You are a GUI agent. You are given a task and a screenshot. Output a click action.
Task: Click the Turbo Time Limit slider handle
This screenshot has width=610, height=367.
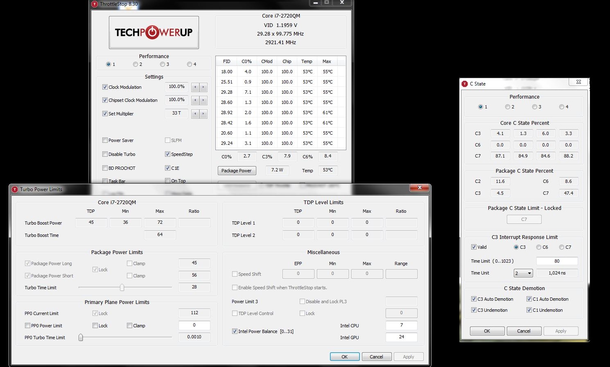(122, 288)
